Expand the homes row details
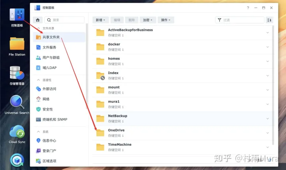Screen dimensions: 286x170 click(268, 61)
